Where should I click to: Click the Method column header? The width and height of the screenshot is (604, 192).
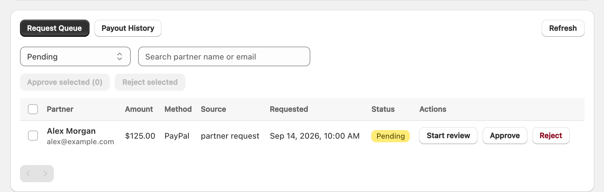pos(178,109)
